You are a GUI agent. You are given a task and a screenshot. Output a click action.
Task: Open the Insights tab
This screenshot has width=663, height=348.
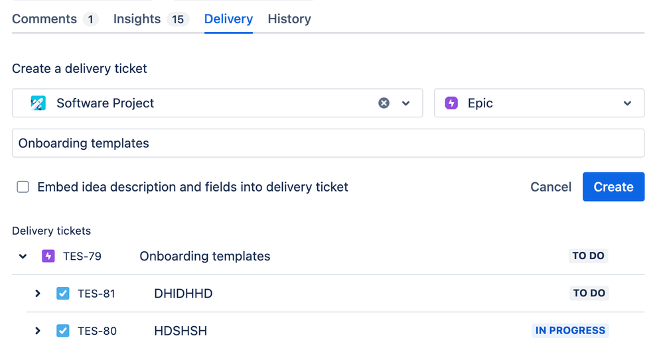click(x=137, y=19)
